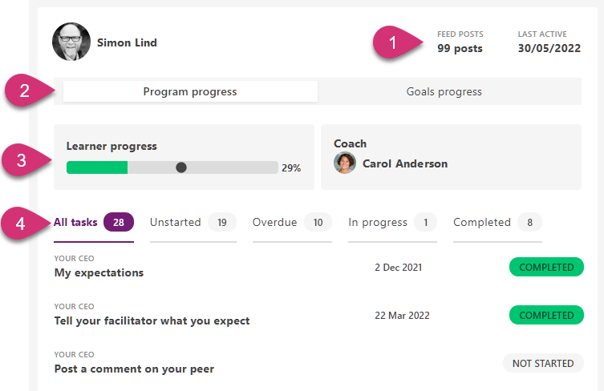
Task: Click the pink callout marker numbered 1
Action: [391, 41]
